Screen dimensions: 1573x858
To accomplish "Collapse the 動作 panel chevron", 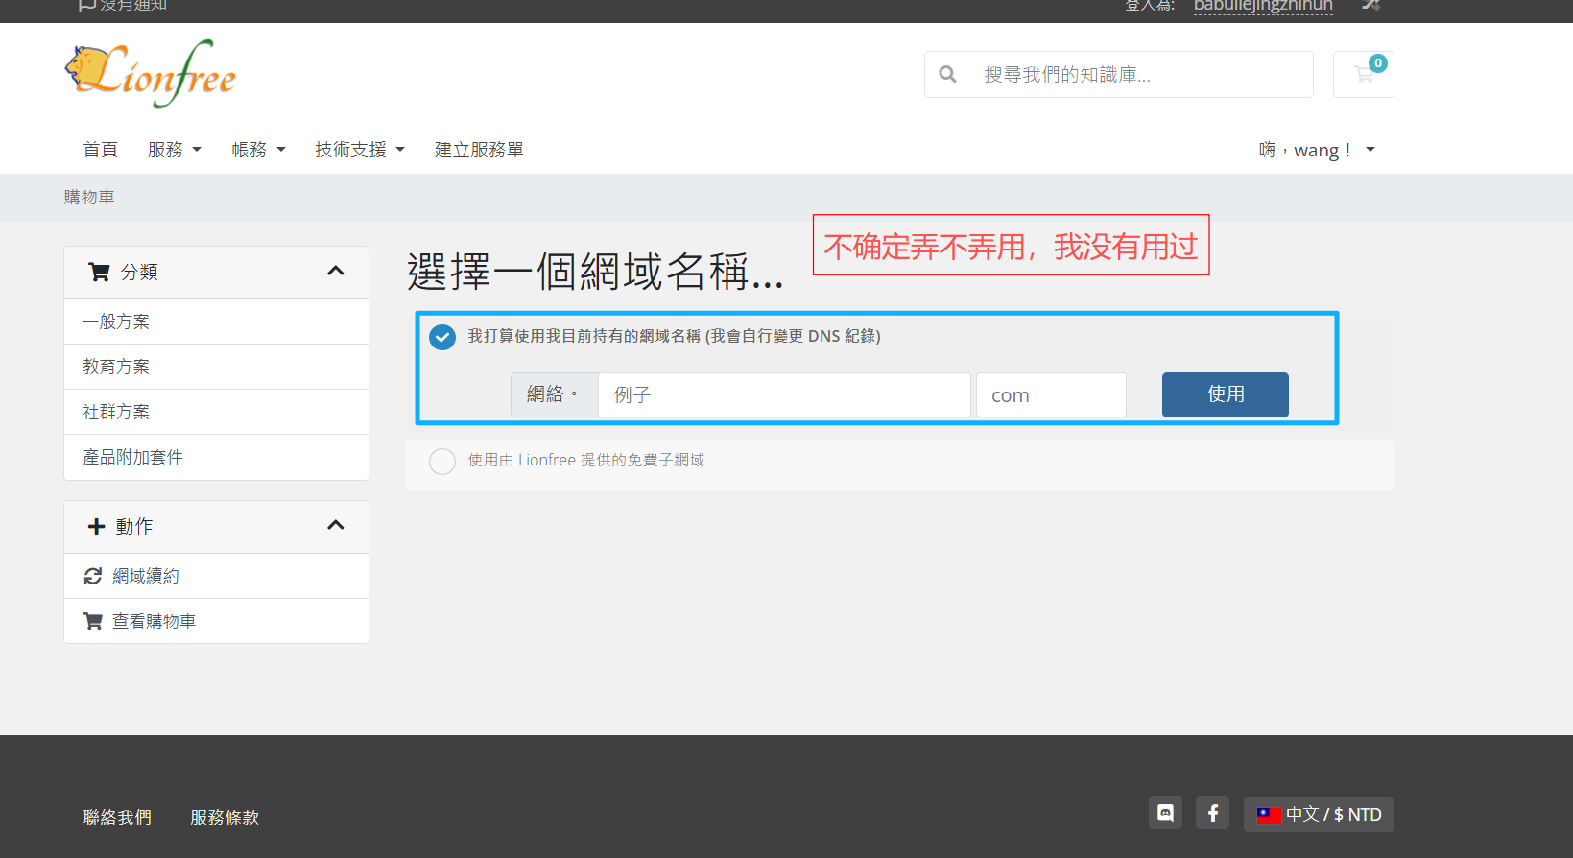I will pyautogui.click(x=336, y=525).
